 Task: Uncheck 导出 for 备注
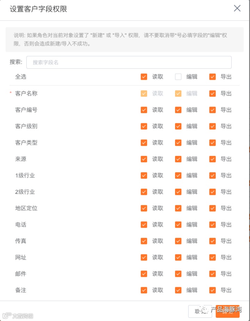coord(212,290)
